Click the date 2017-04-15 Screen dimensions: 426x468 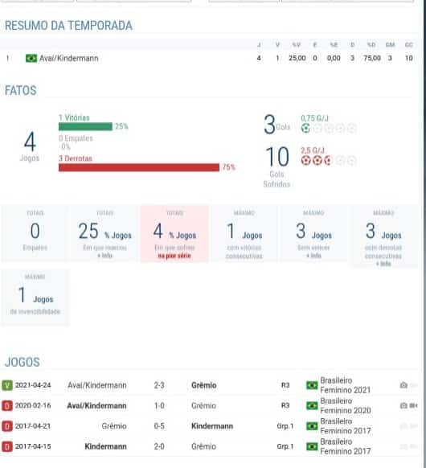[x=33, y=446]
